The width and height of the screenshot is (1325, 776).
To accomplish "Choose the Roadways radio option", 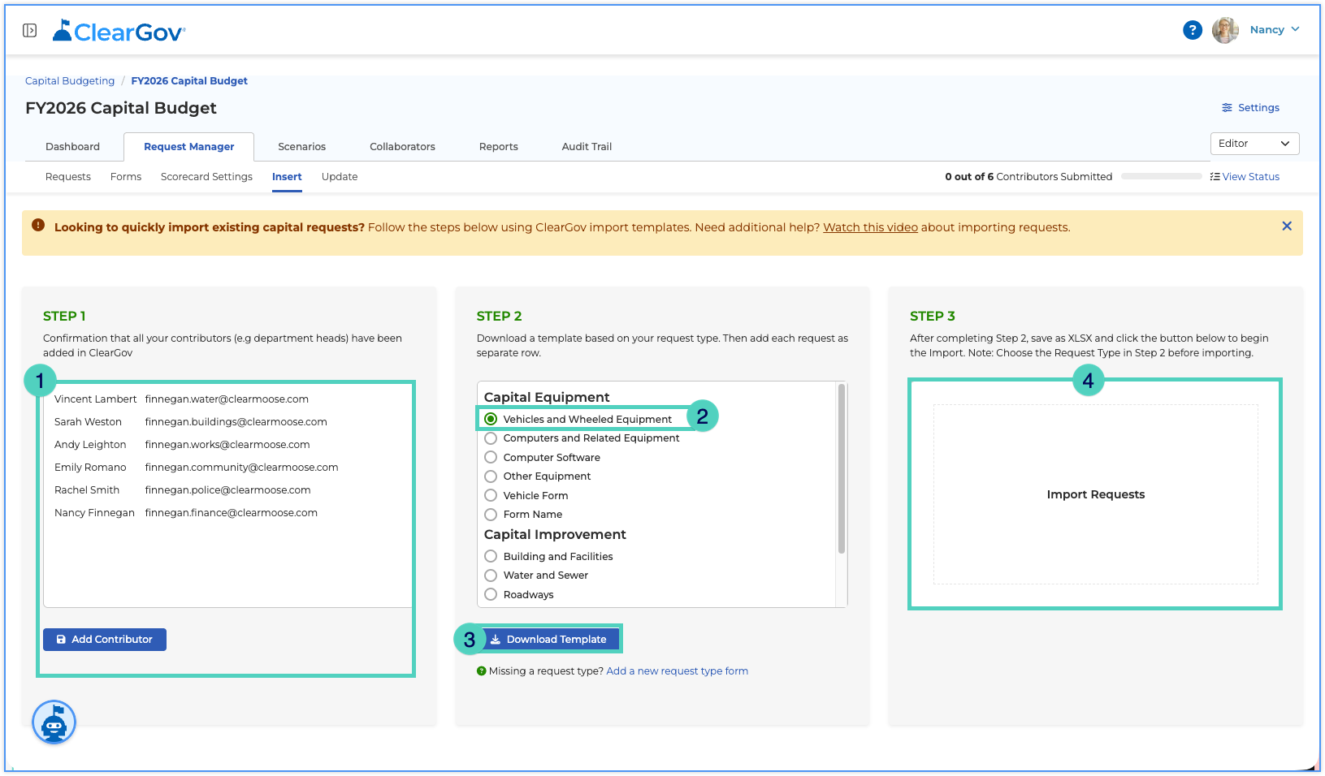I will pos(491,594).
